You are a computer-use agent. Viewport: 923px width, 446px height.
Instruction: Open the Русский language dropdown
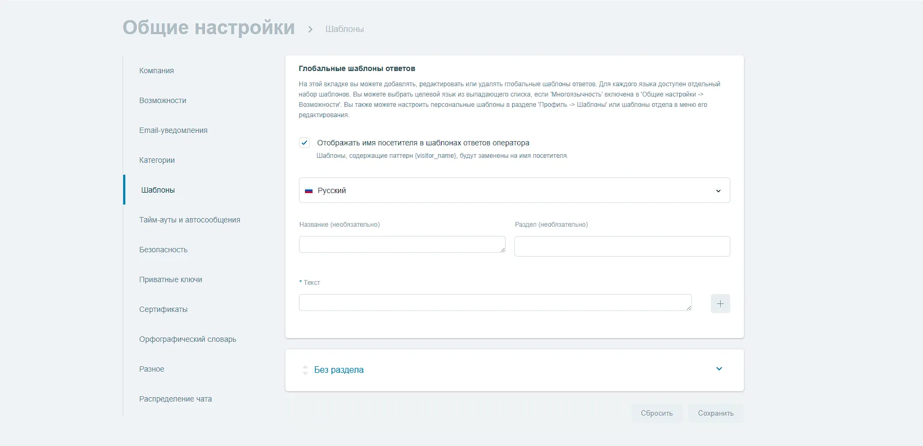point(514,190)
